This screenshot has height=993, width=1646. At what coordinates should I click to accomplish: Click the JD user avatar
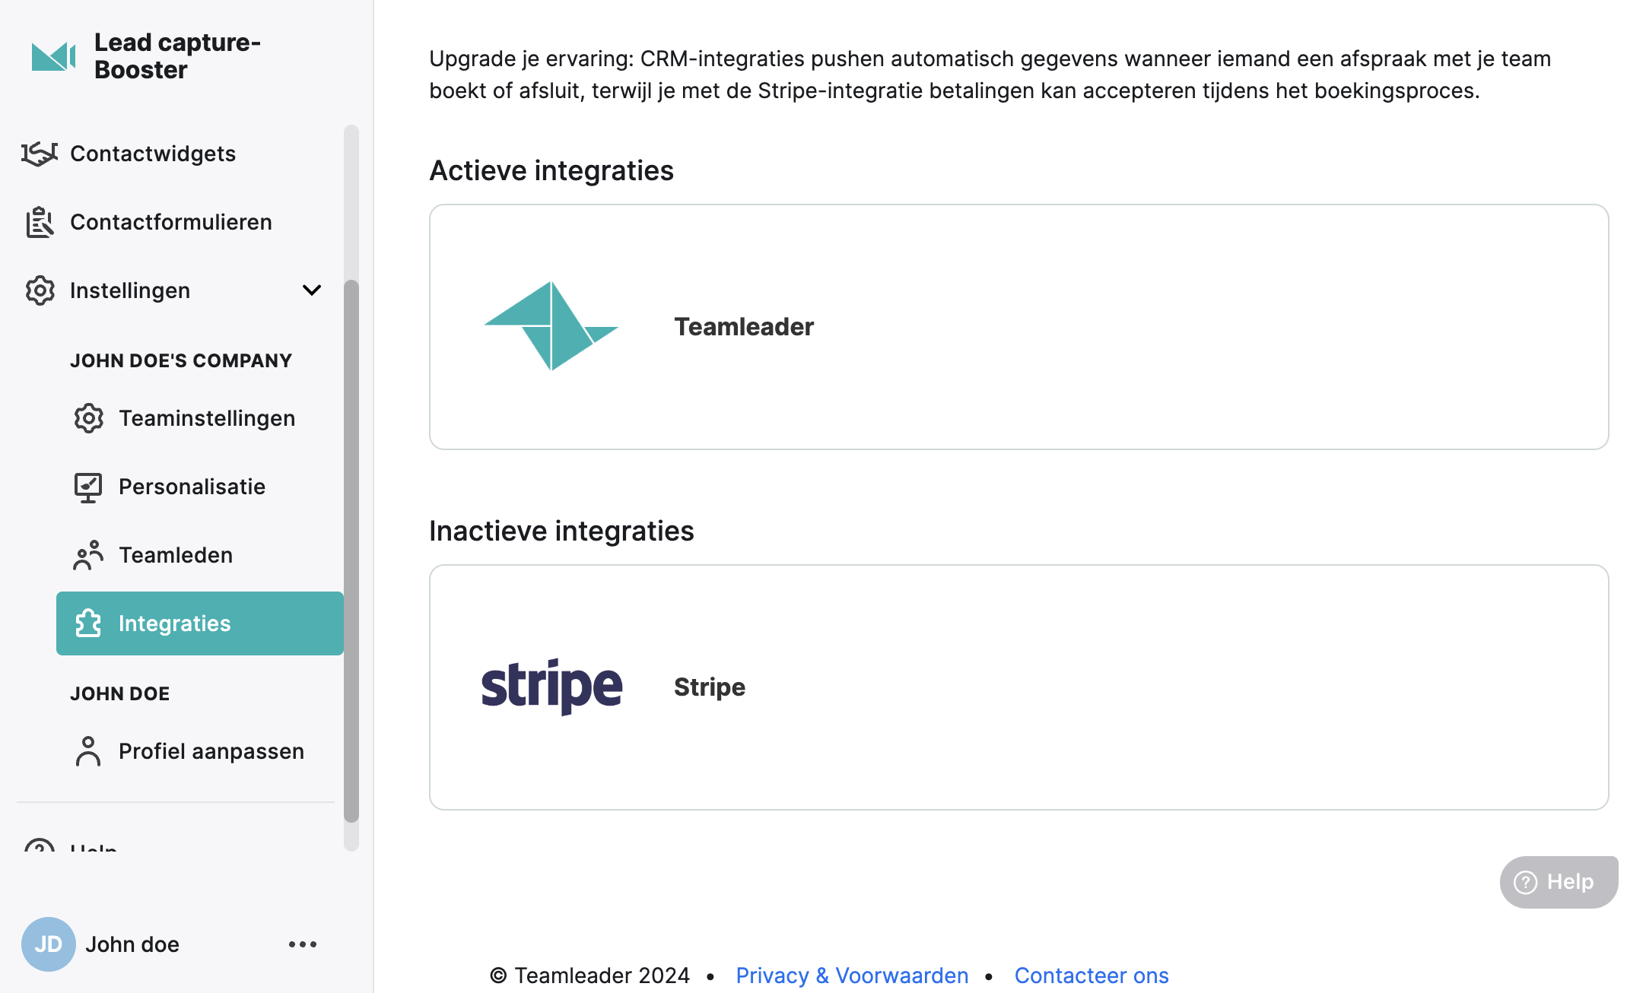48,944
